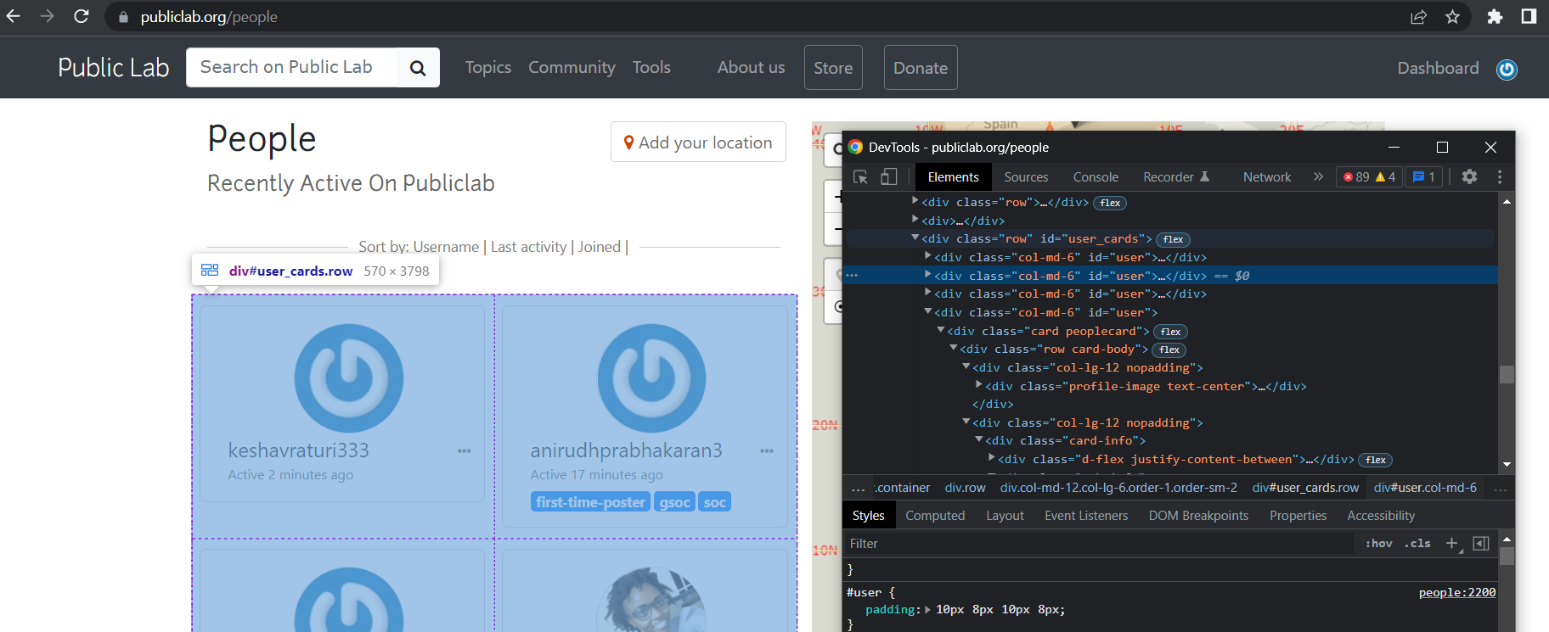The width and height of the screenshot is (1549, 632).
Task: Open Computed styles tab
Action: [x=935, y=515]
